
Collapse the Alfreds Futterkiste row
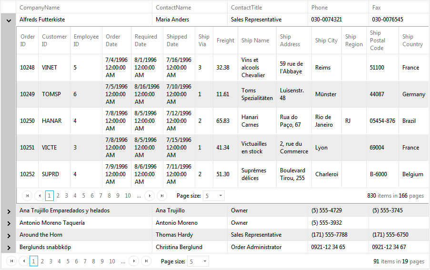point(9,20)
